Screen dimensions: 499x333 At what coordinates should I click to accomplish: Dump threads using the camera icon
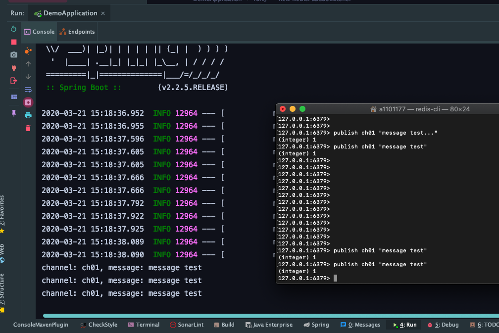[14, 55]
